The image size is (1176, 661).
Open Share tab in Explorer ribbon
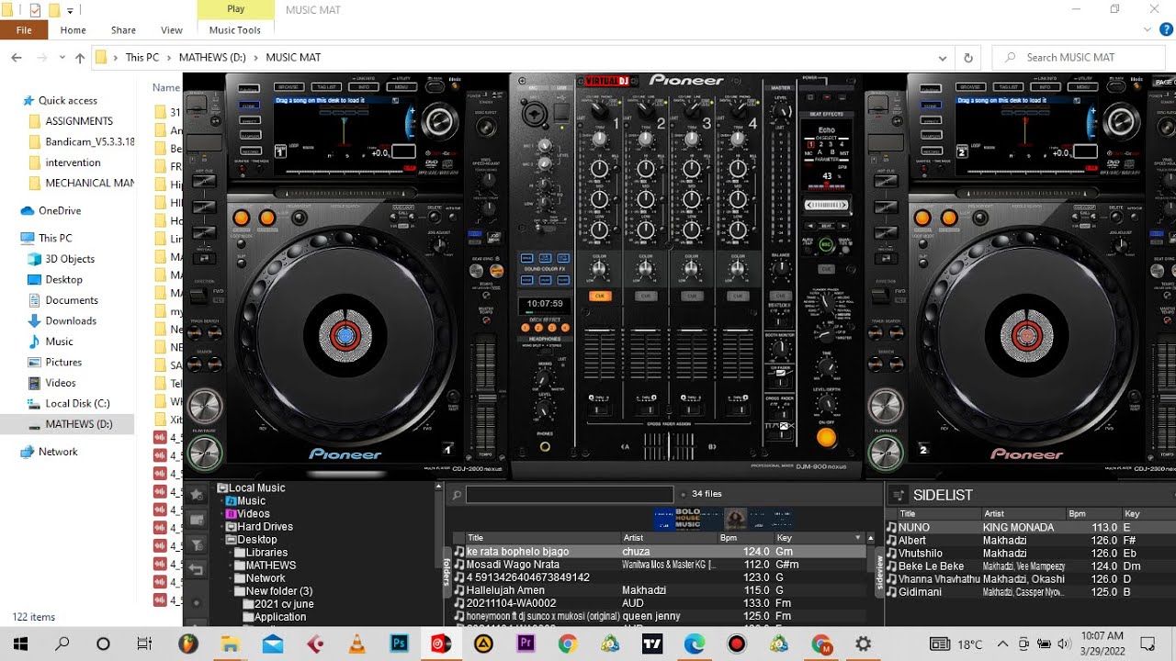[x=123, y=30]
